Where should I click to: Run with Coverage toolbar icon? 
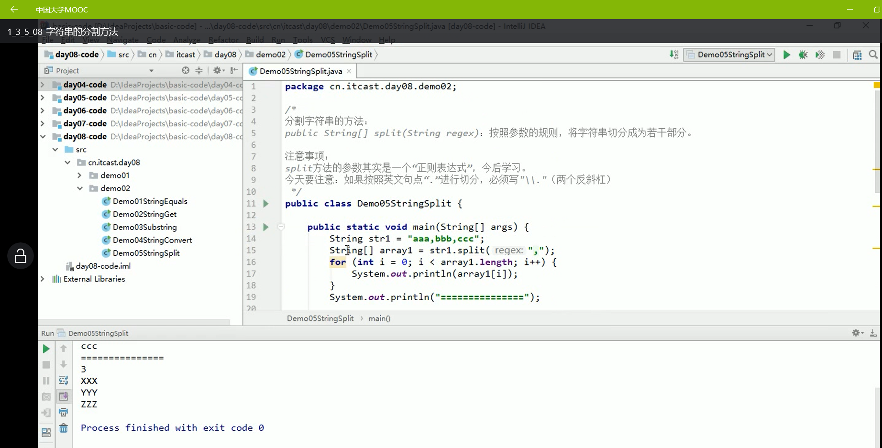click(820, 55)
